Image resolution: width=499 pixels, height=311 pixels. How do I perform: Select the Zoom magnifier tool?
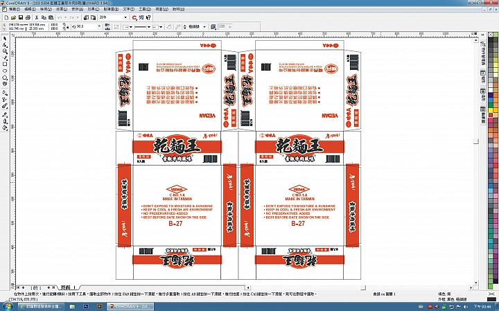pyautogui.click(x=5, y=51)
